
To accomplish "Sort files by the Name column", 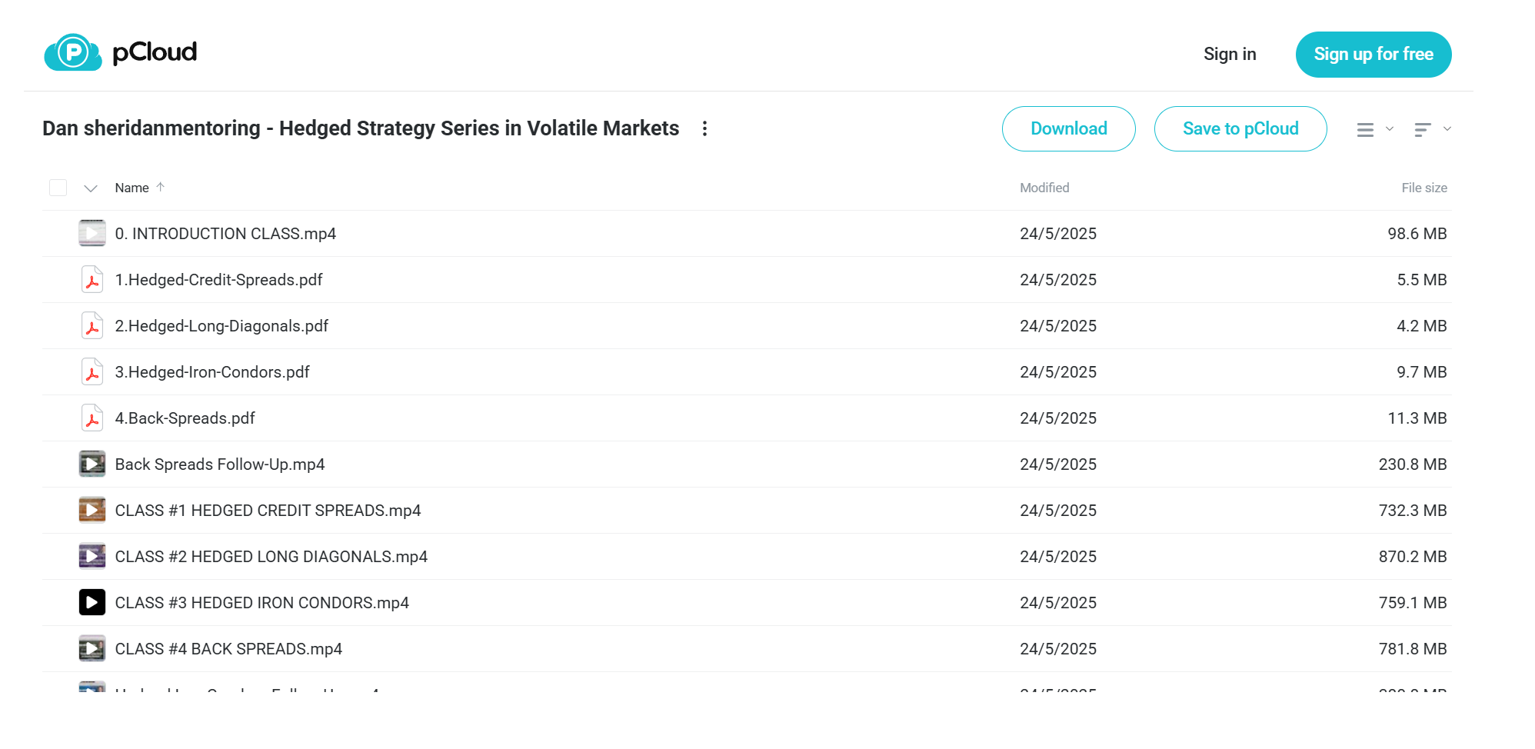I will (x=132, y=188).
